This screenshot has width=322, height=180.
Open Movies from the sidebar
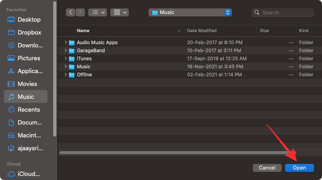coord(27,84)
